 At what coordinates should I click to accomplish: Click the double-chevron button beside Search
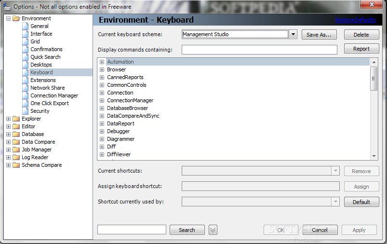point(213,230)
